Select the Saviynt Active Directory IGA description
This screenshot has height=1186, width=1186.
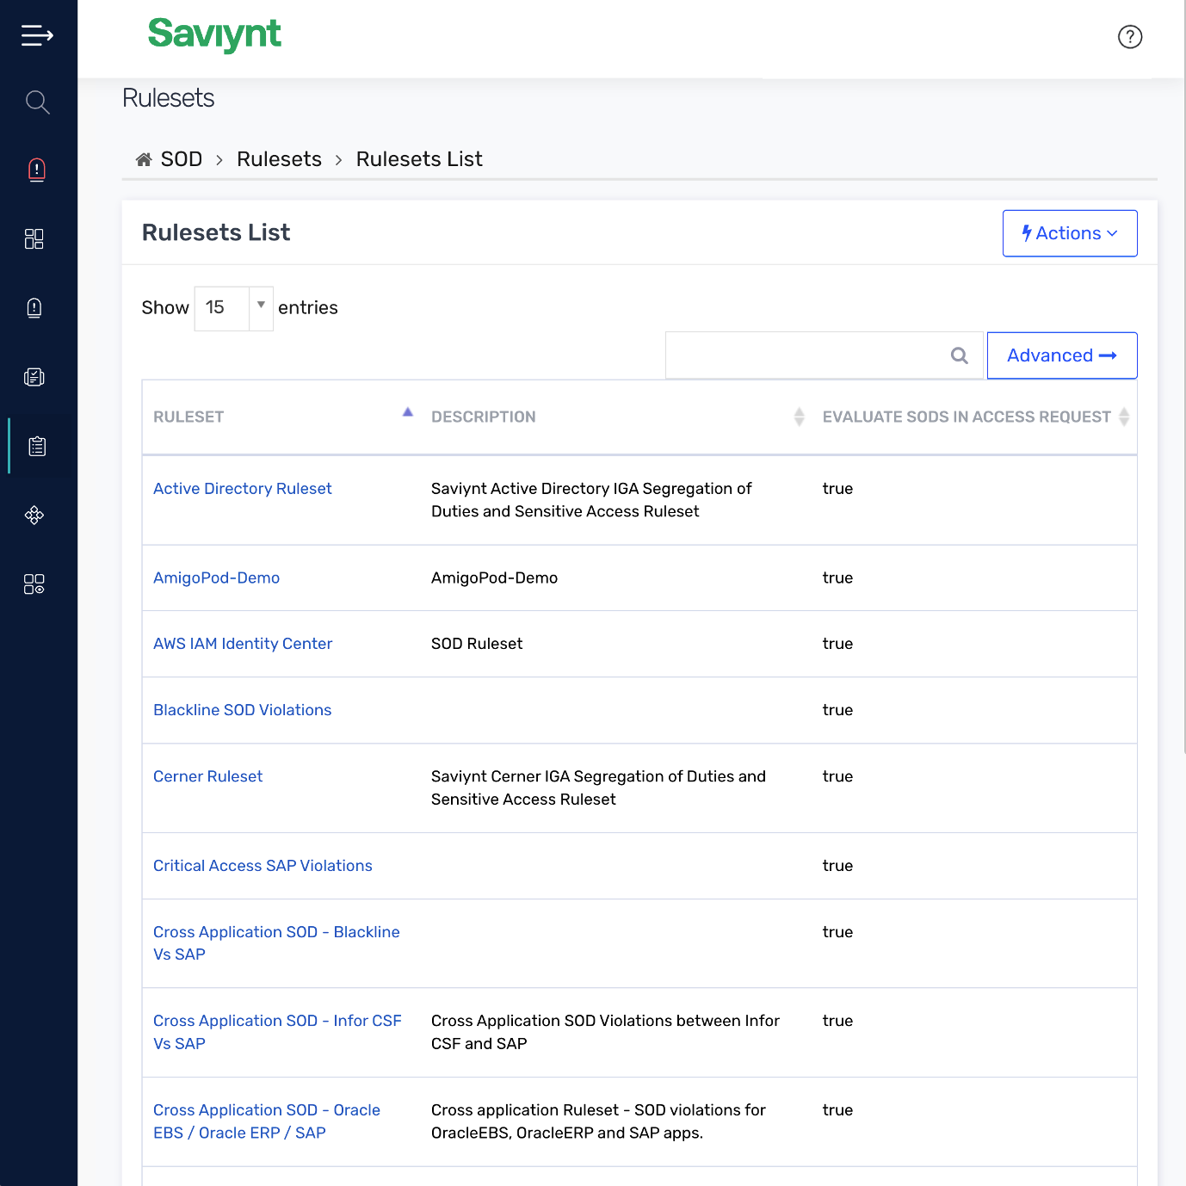coord(591,500)
